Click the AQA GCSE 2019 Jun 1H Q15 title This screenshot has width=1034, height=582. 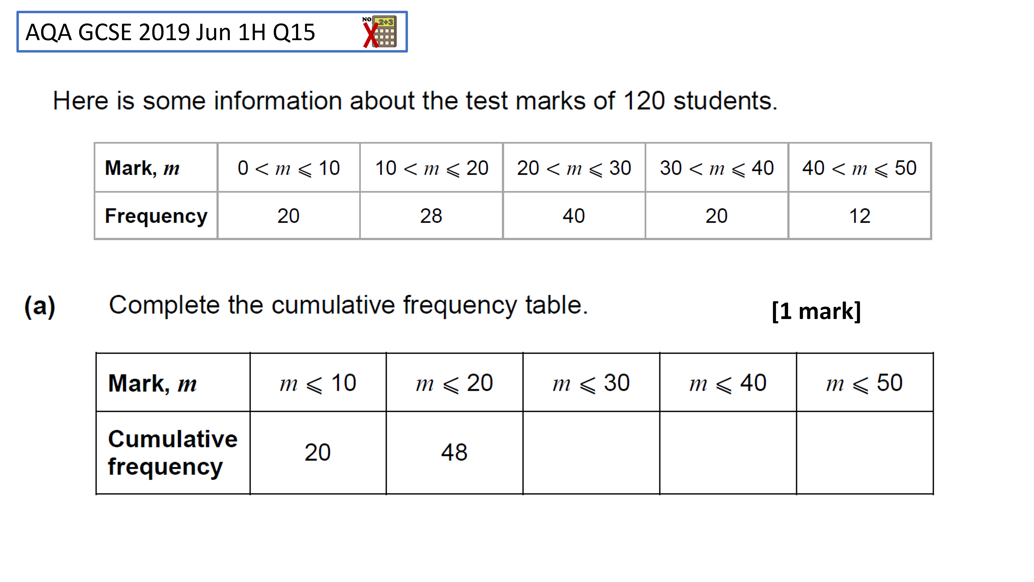170,32
